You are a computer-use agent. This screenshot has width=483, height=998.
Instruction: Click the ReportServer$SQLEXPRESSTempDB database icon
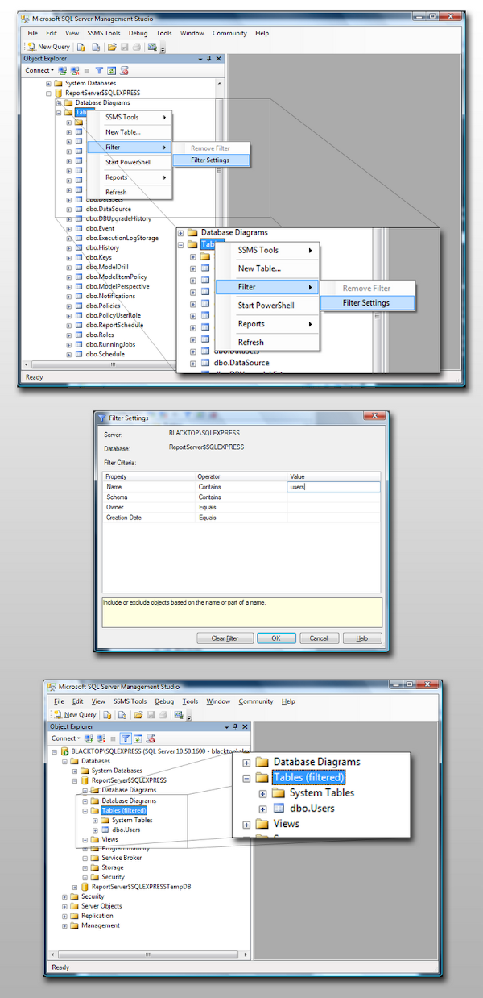[x=85, y=887]
